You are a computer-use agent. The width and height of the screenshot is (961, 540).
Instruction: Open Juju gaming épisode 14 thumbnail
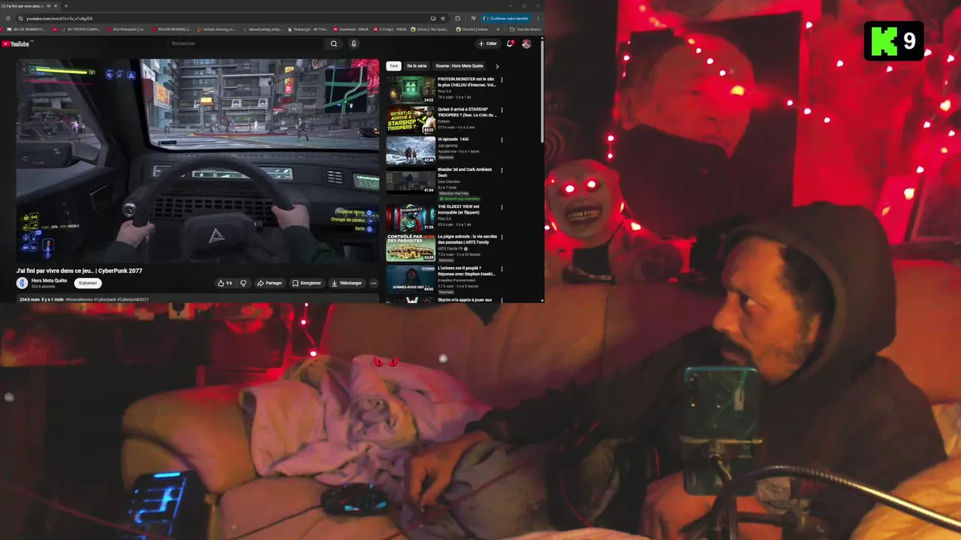tap(411, 150)
